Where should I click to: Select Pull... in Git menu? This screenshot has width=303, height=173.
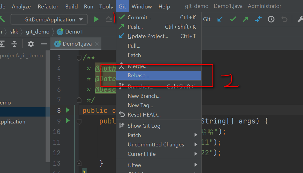click(158, 46)
